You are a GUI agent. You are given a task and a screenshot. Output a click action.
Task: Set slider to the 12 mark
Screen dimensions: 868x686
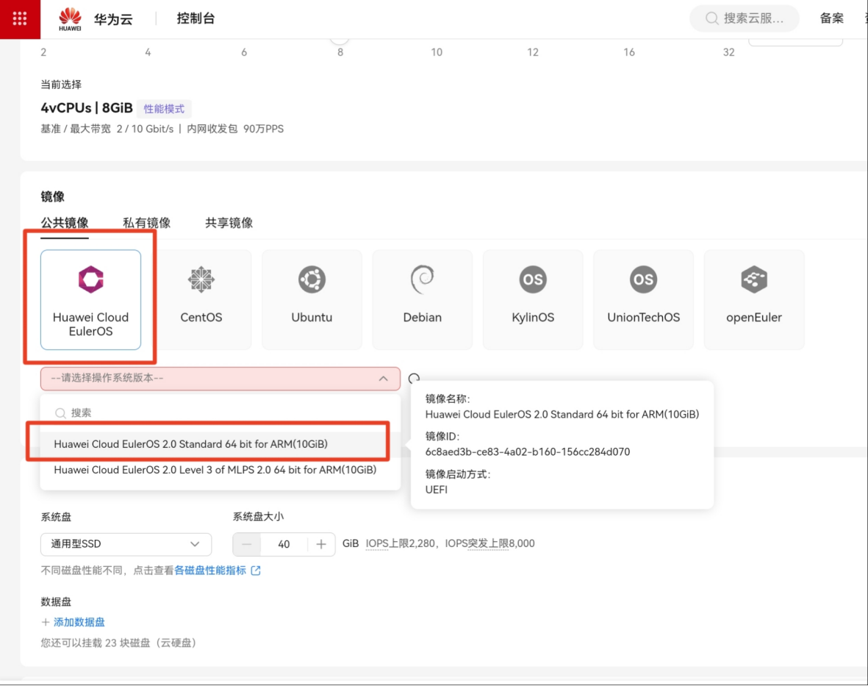pos(533,52)
